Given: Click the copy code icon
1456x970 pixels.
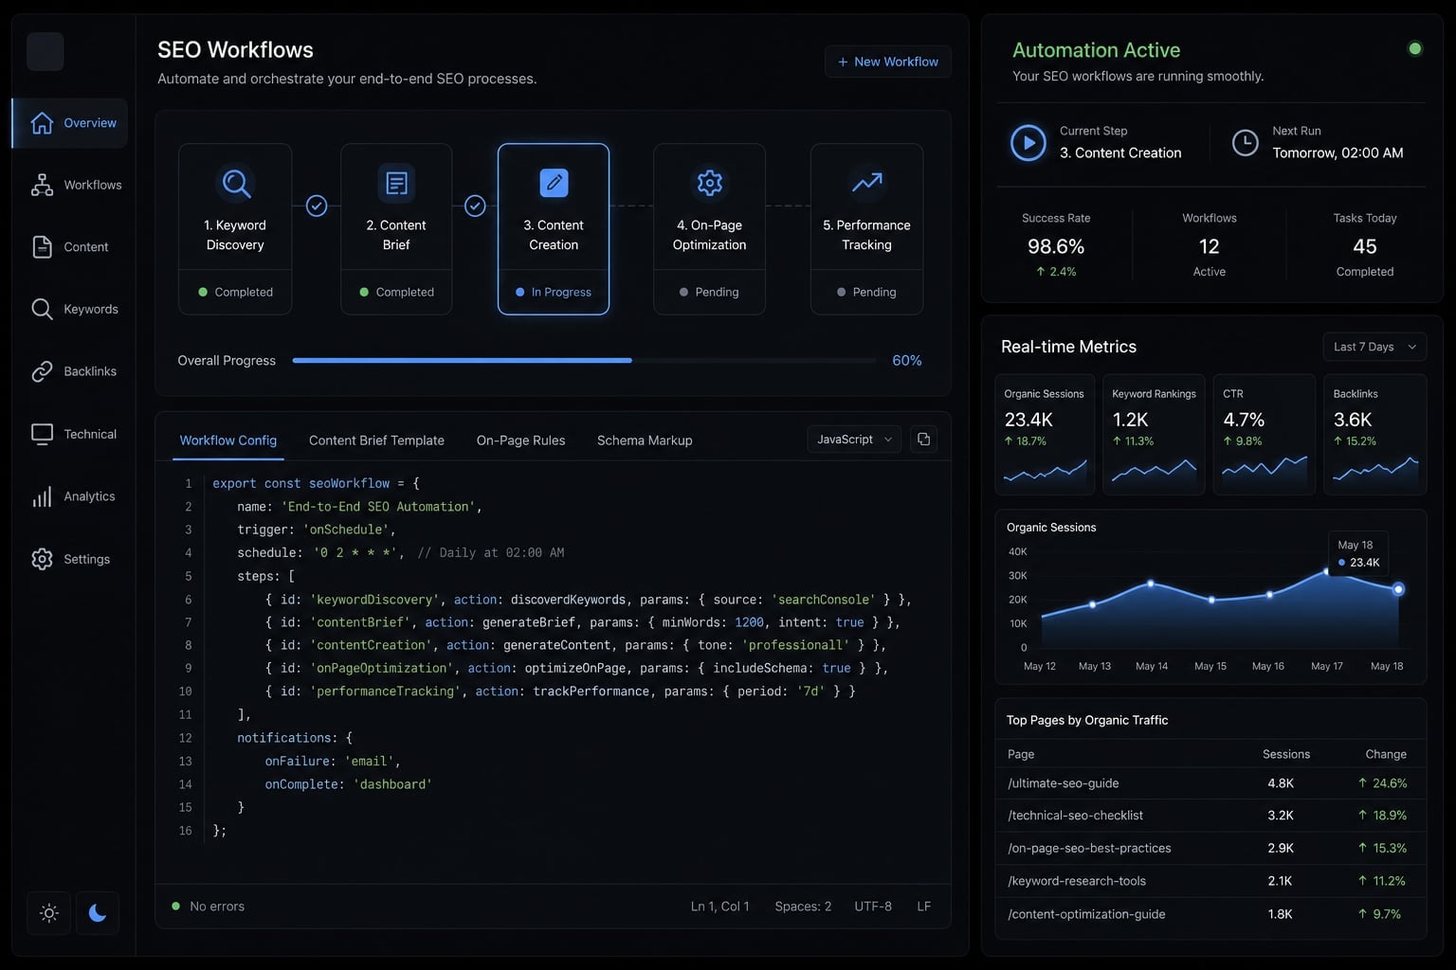Looking at the screenshot, I should (x=923, y=440).
